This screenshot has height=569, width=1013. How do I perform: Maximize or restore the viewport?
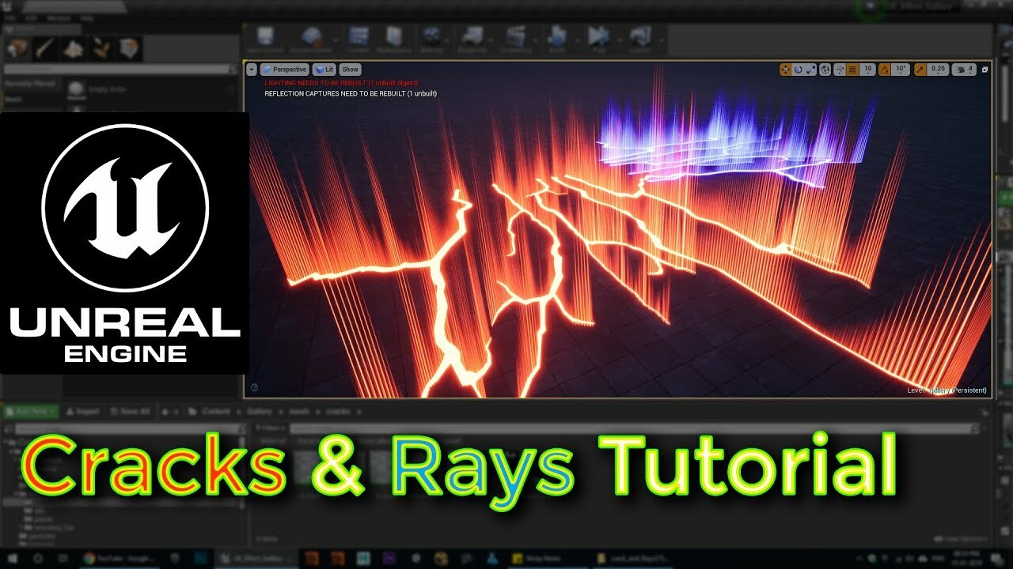click(985, 70)
